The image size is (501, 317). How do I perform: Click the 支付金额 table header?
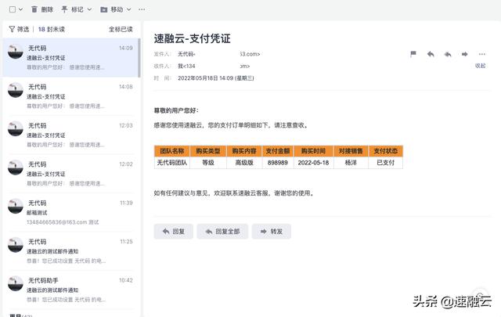(x=278, y=151)
